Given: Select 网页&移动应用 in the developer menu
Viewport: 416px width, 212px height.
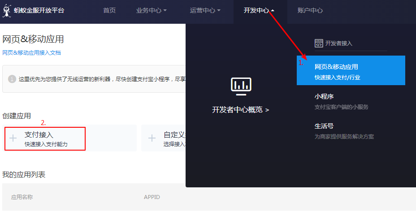Looking at the screenshot, I should (x=351, y=70).
